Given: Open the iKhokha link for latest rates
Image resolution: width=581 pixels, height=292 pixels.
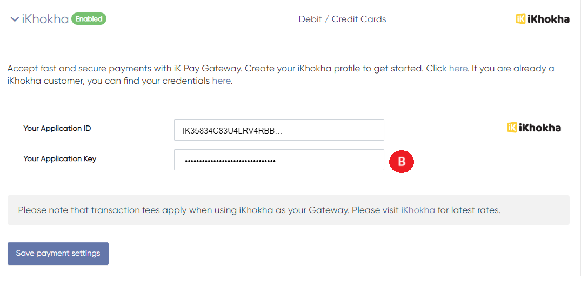Looking at the screenshot, I should pyautogui.click(x=418, y=210).
